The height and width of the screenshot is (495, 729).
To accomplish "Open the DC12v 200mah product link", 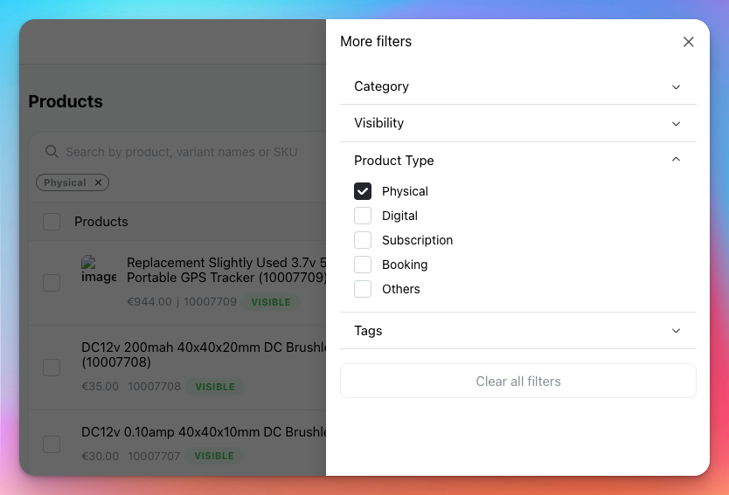I will pyautogui.click(x=204, y=354).
